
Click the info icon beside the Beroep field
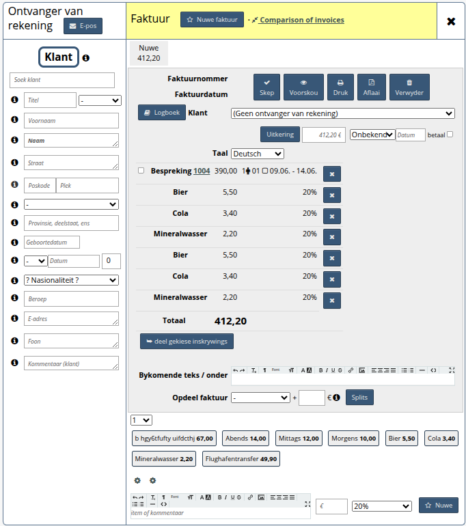[14, 298]
